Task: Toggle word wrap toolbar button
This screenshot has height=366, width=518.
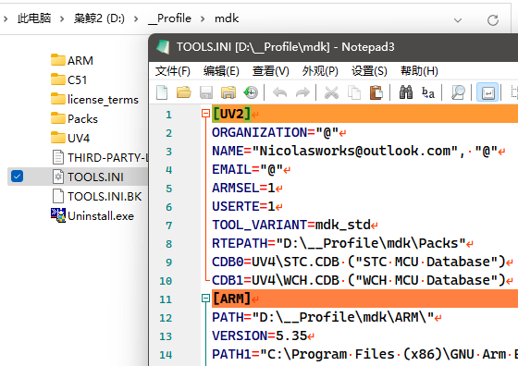Action: (x=487, y=92)
